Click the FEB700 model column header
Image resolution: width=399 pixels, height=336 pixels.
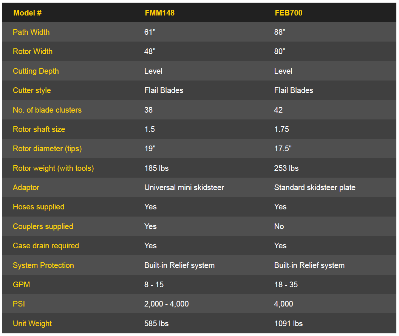[x=288, y=13]
